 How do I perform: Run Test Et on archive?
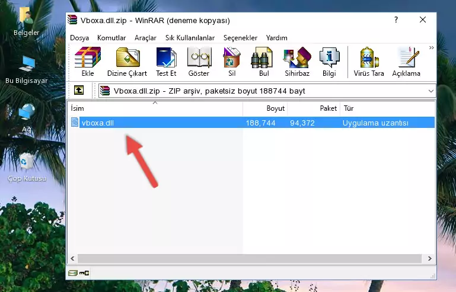coord(166,62)
